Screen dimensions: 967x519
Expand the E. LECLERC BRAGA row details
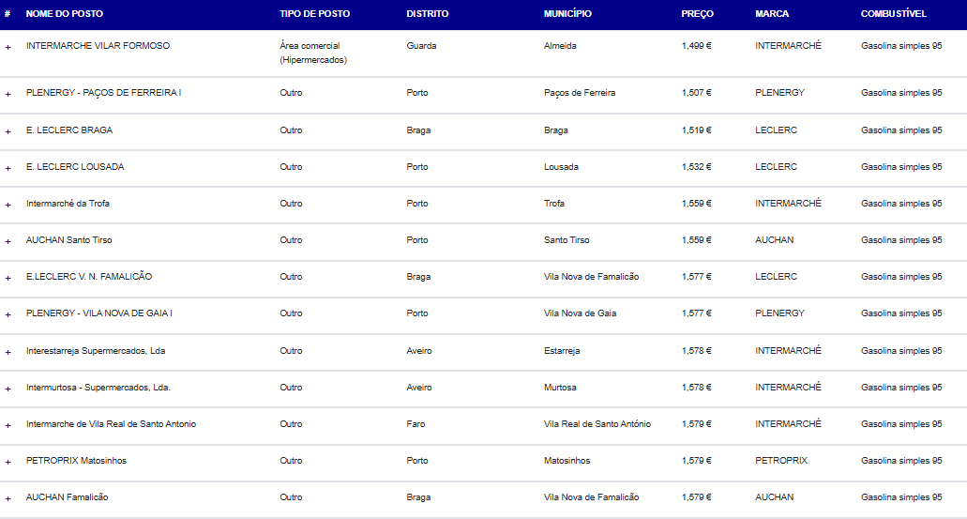tap(8, 130)
